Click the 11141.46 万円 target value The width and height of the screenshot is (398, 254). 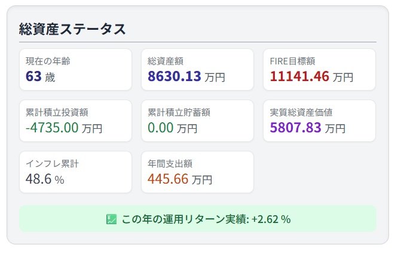click(312, 76)
